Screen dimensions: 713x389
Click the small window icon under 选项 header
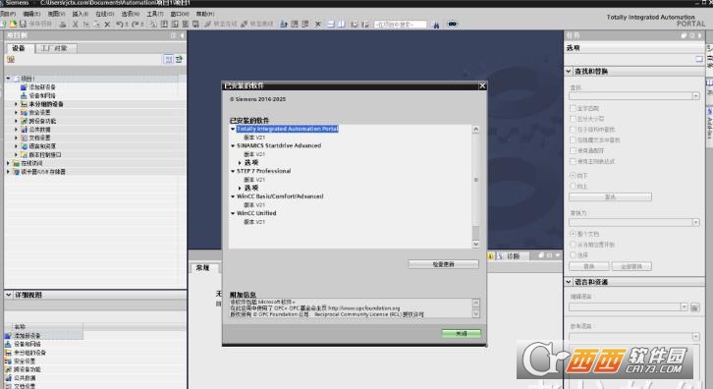point(699,59)
